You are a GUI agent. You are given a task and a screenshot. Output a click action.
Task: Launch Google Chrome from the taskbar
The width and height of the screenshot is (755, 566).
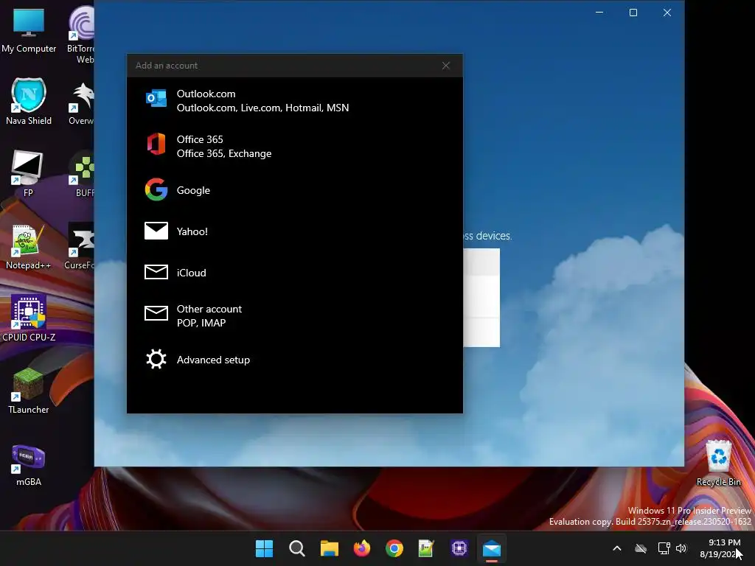[394, 548]
